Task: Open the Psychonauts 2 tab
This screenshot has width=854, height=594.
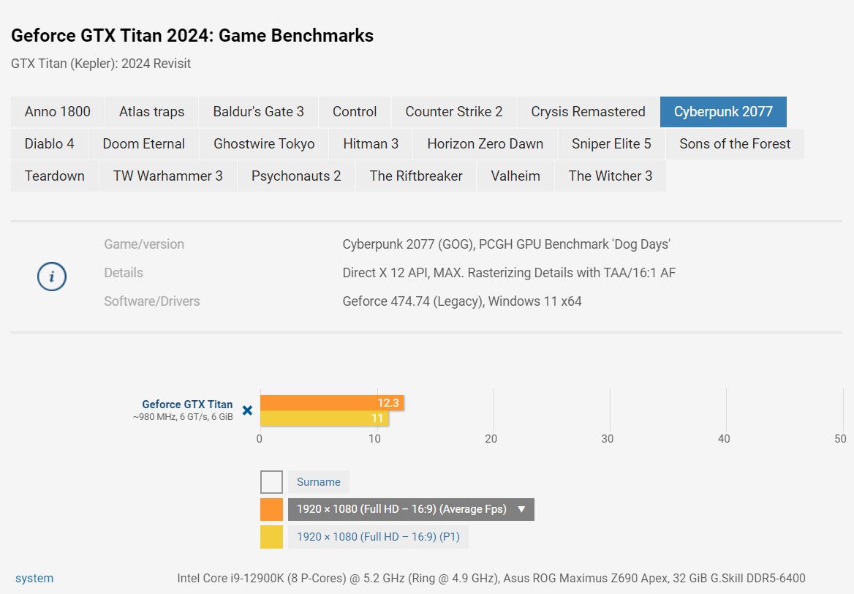Action: coord(295,176)
